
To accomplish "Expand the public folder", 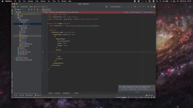I will (x=16, y=16).
